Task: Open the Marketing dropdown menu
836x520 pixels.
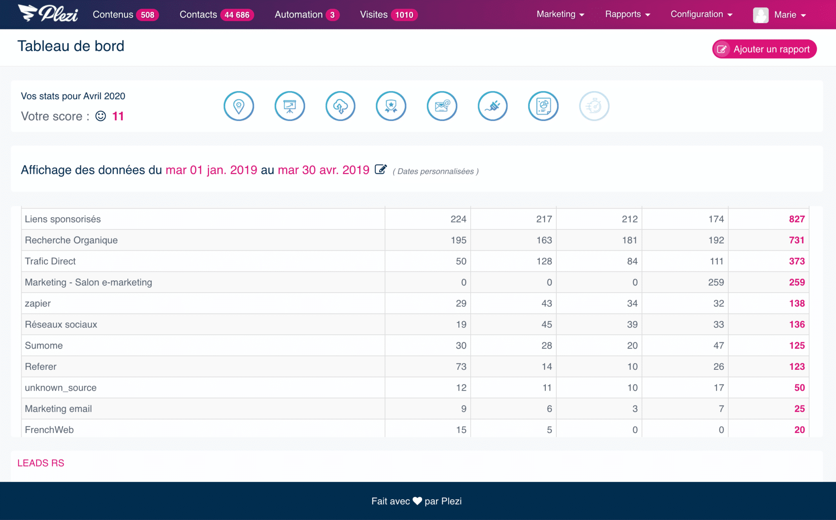Action: point(560,14)
